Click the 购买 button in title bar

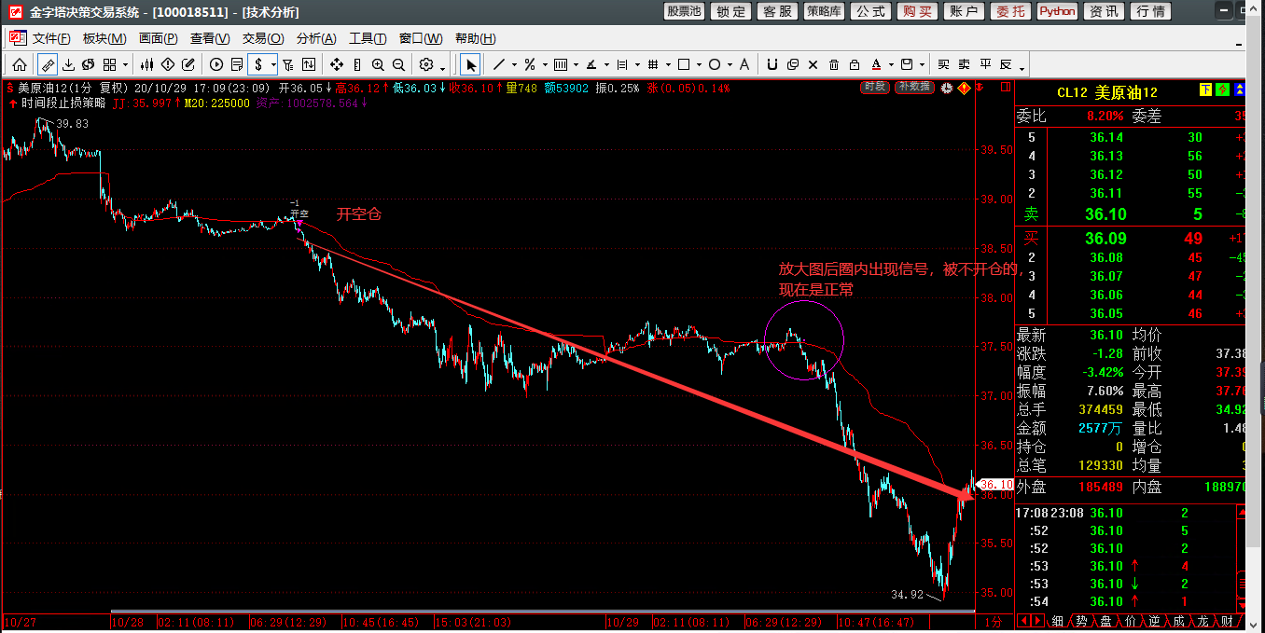pyautogui.click(x=917, y=11)
